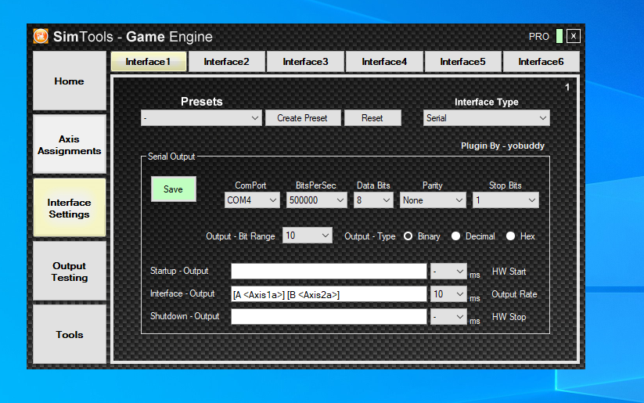Expand the ComPort COM4 dropdown

coord(252,200)
